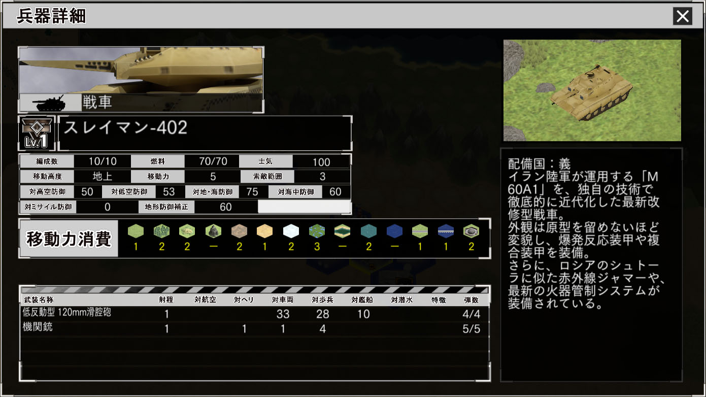Click the unit name field スレイマン-402
The image size is (706, 397).
(205, 134)
